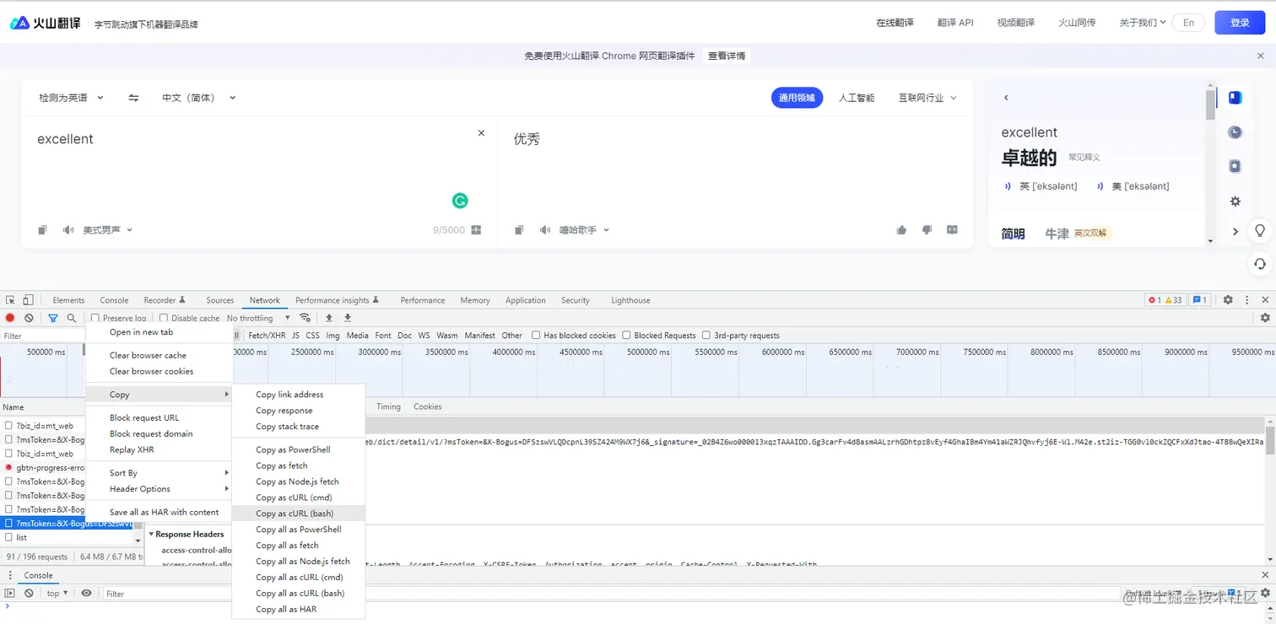The height and width of the screenshot is (624, 1276).
Task: Toggle the network filter funnel icon
Action: click(x=53, y=318)
